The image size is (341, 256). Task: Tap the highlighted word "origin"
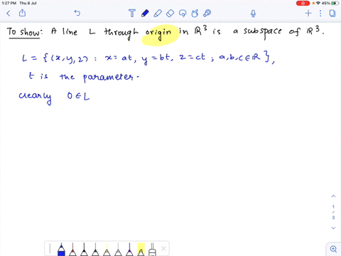pyautogui.click(x=158, y=33)
